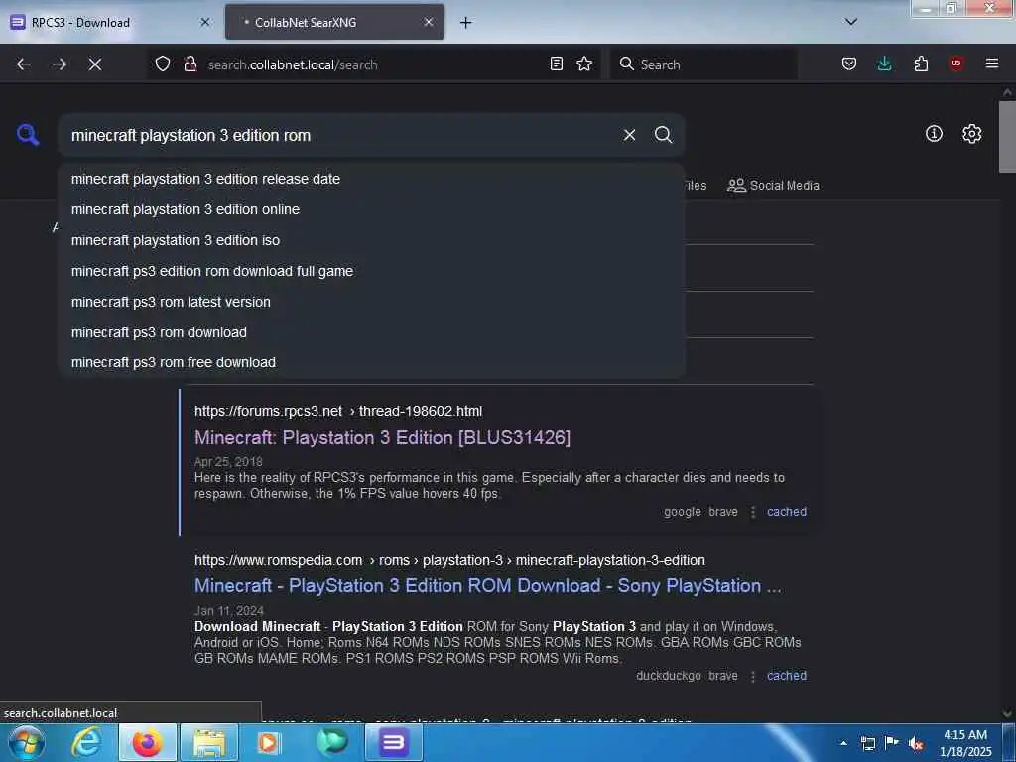Bookmark this page with star icon
This screenshot has height=762, width=1016.
coord(584,63)
